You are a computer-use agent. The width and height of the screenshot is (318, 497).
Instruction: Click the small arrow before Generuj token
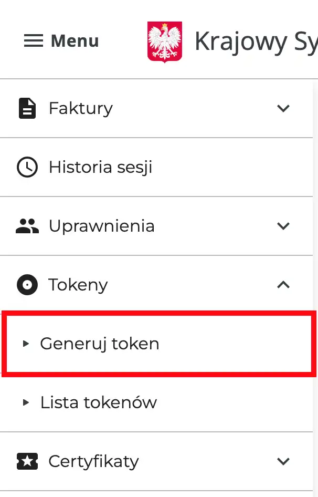[26, 344]
